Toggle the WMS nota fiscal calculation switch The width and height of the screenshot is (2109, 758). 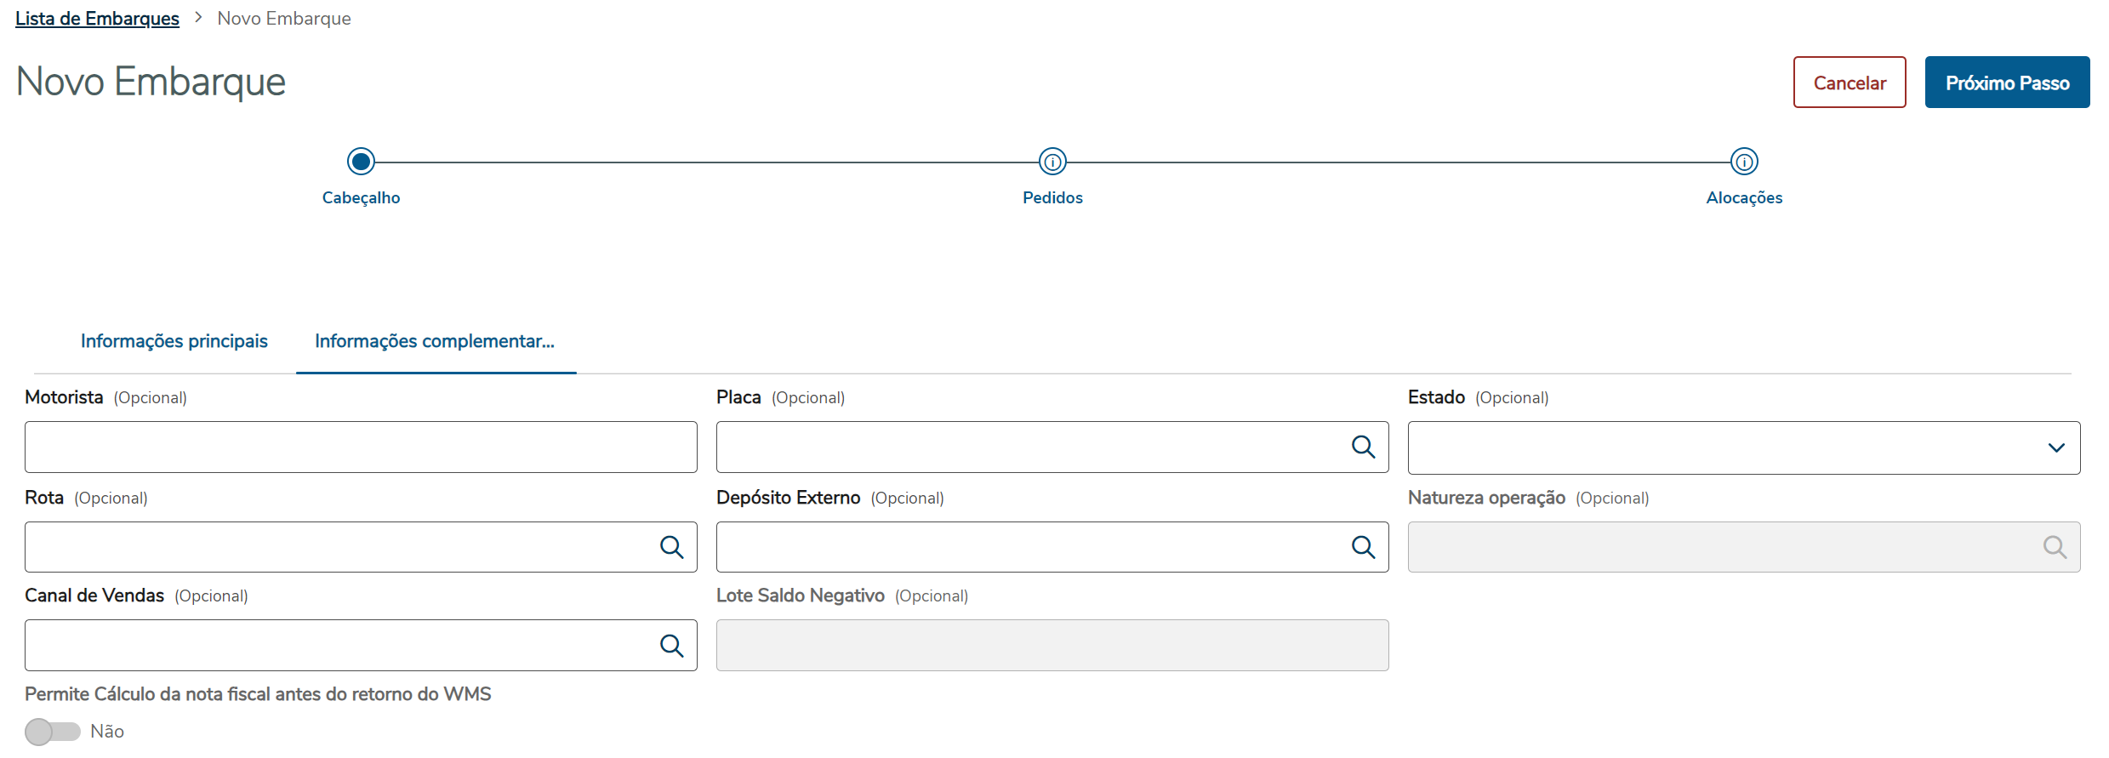[53, 732]
